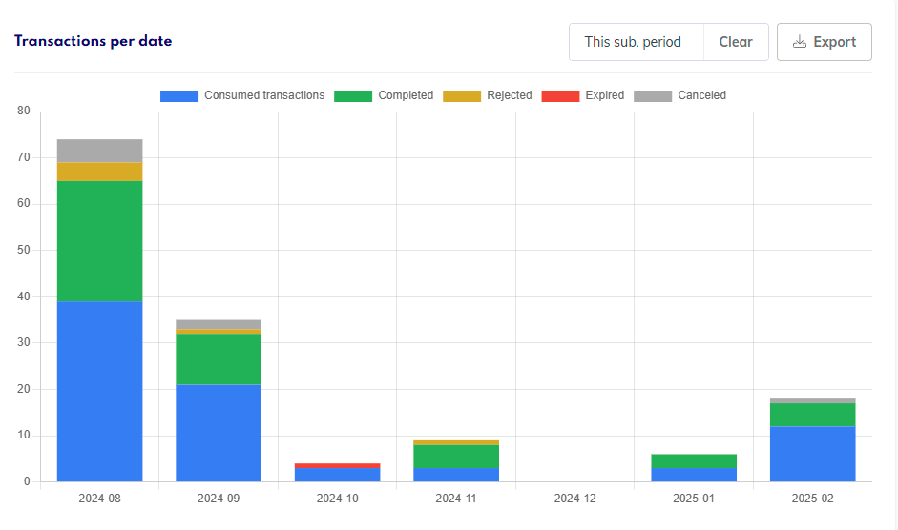Click the green Completed segment of 2024-08

click(99, 241)
